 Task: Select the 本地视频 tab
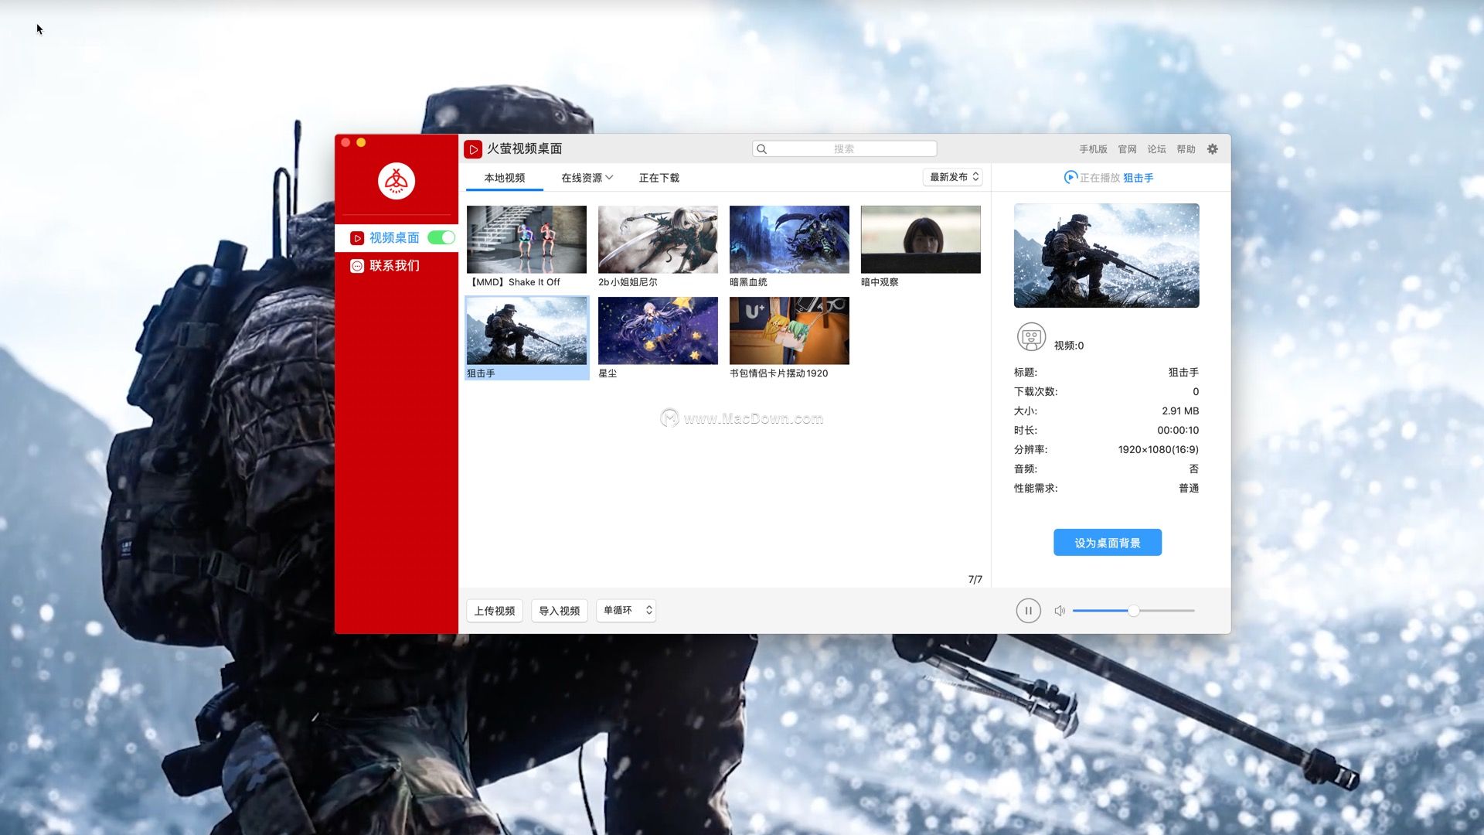[504, 178]
